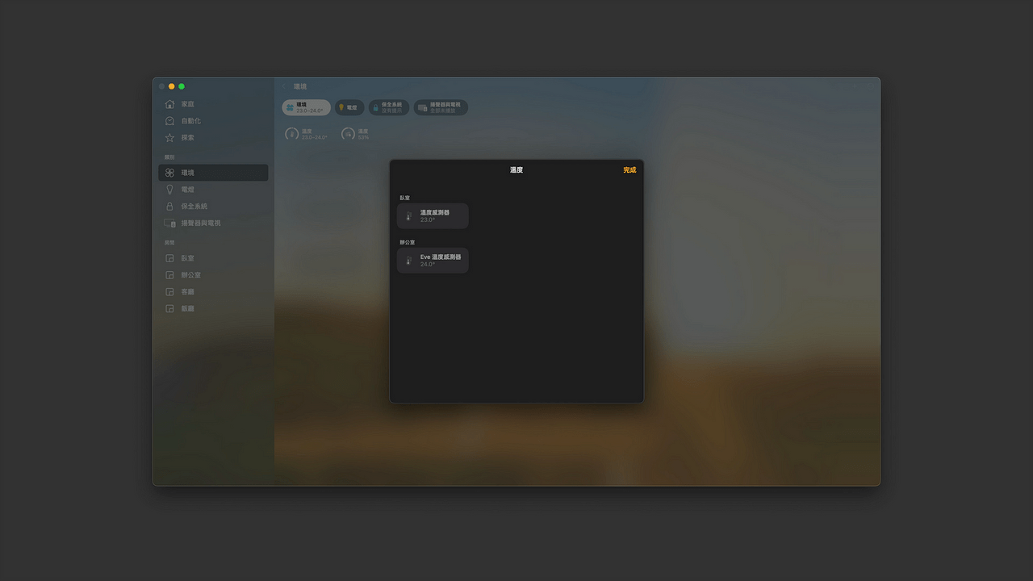
Task: Click the 辦公室 section header in dialog
Action: pyautogui.click(x=408, y=242)
